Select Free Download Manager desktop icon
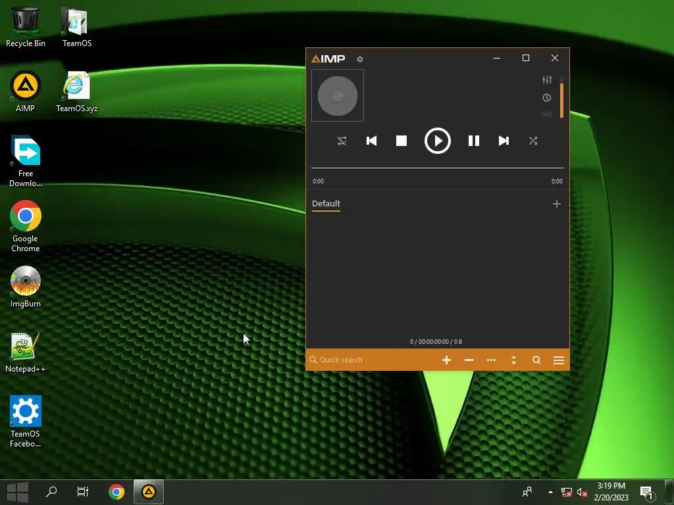This screenshot has height=505, width=674. click(x=26, y=161)
